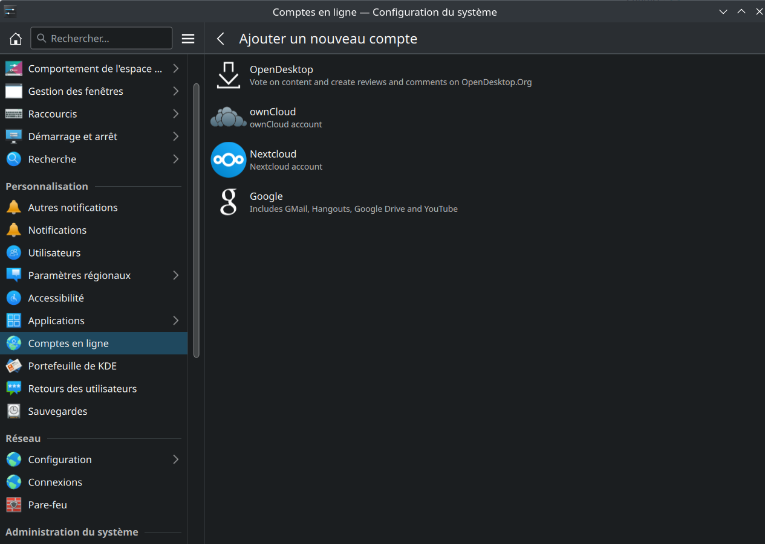Click the ownCloud cloud icon
This screenshot has height=544, width=765.
click(228, 118)
